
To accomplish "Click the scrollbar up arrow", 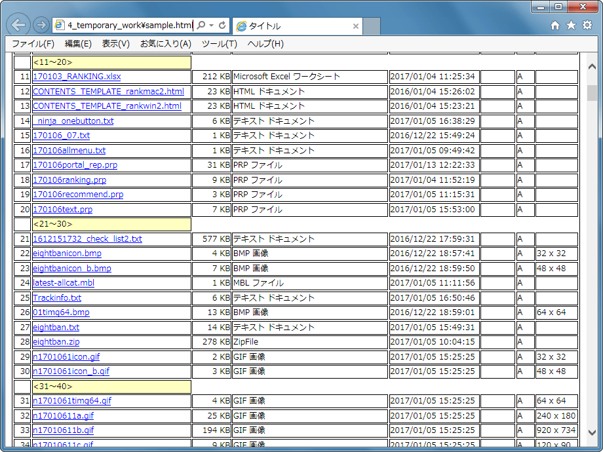I will pyautogui.click(x=593, y=67).
